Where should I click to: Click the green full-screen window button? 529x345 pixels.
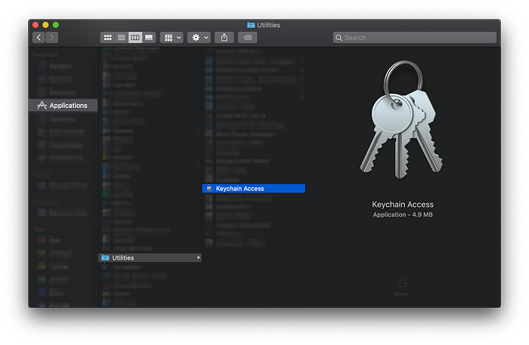(56, 25)
